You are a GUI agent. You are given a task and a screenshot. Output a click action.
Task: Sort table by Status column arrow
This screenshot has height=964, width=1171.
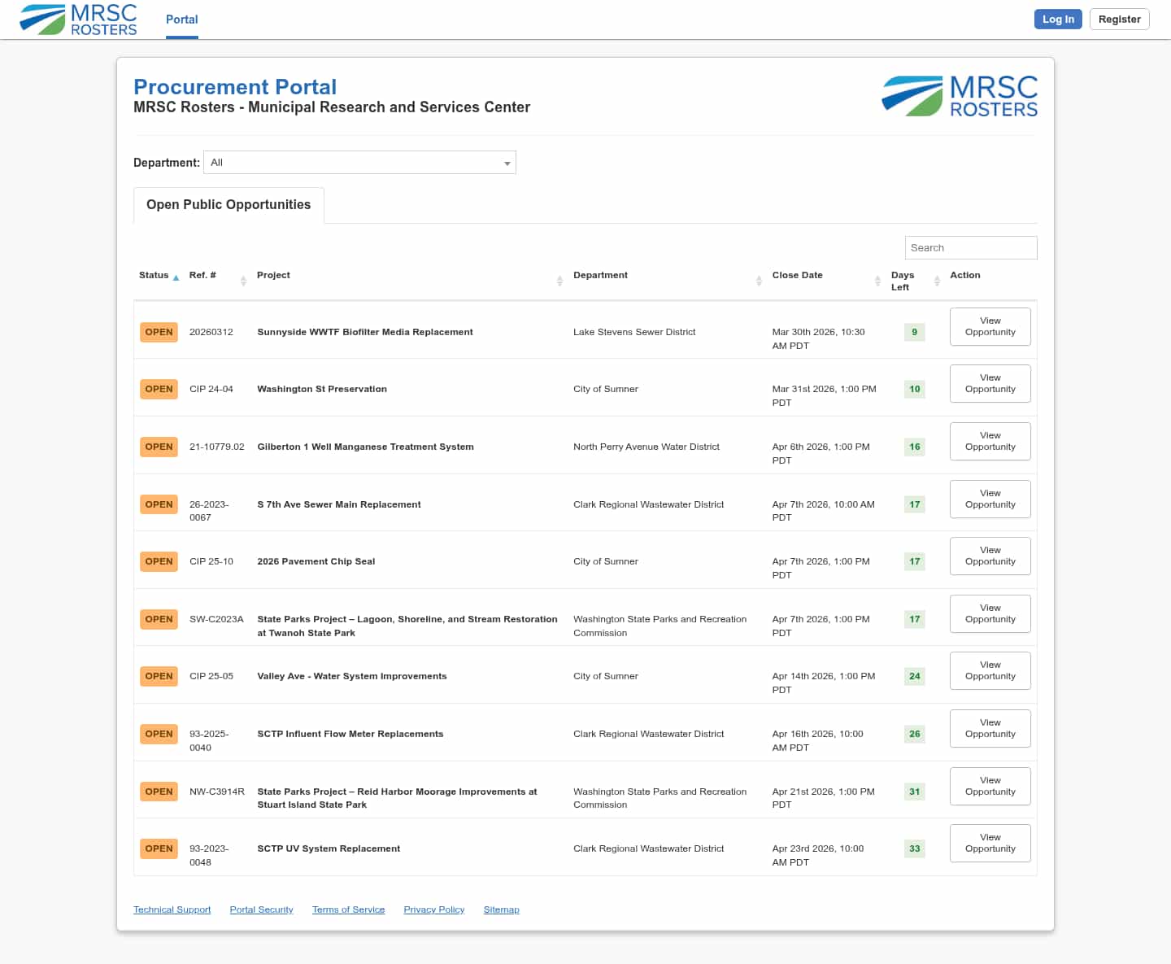click(x=176, y=277)
